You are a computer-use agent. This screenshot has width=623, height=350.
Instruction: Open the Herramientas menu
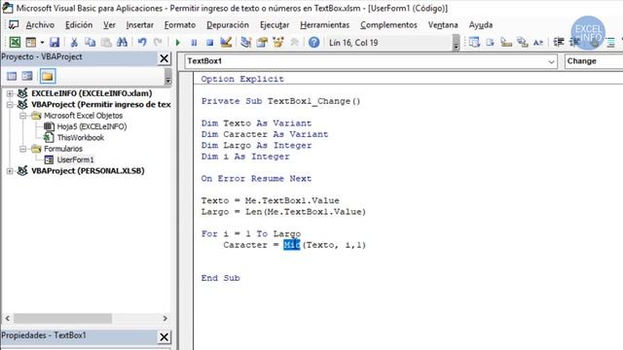coord(324,25)
